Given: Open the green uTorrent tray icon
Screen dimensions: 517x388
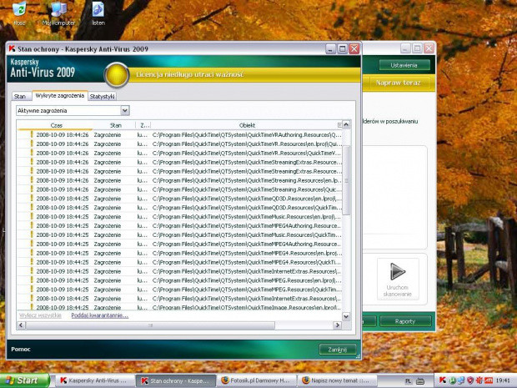Looking at the screenshot, I should (453, 380).
